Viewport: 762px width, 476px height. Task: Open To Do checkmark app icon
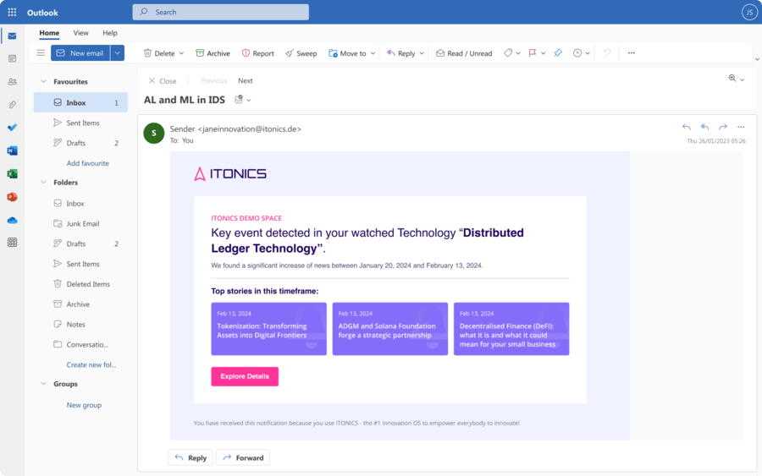[12, 127]
